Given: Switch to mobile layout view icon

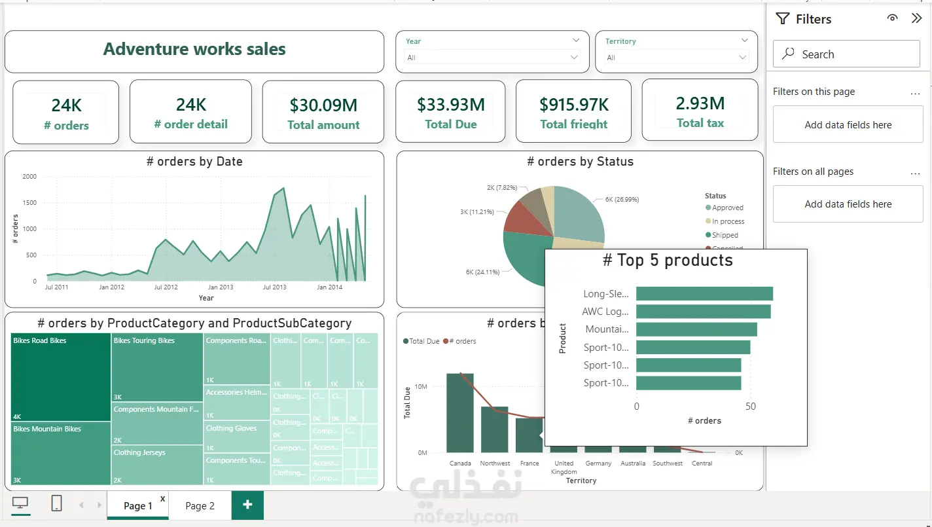Looking at the screenshot, I should 56,503.
